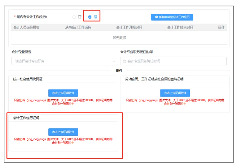The image size is (240, 164).
Task: Upload attachment for 劳动合同、工作证明或社会保险缴纳证明
Action: (x=175, y=93)
